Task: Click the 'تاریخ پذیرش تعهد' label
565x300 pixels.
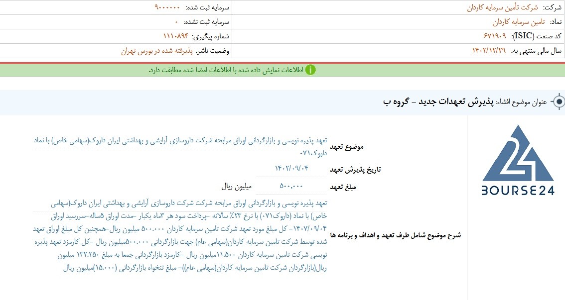Action: [x=355, y=170]
